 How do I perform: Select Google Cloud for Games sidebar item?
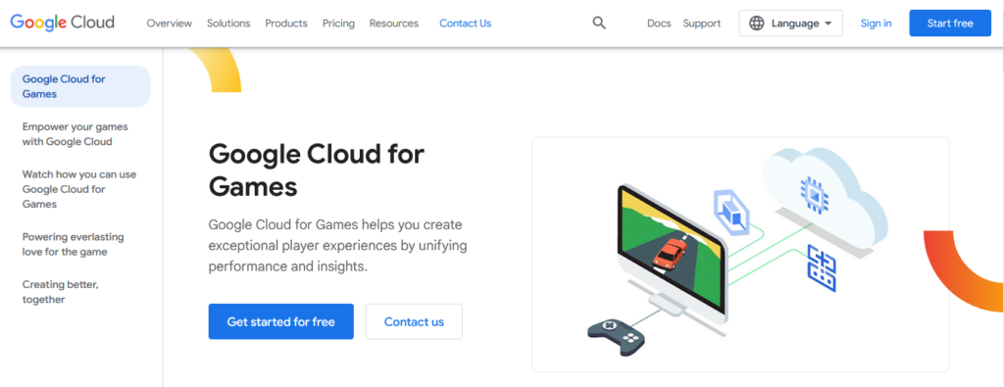pos(80,86)
